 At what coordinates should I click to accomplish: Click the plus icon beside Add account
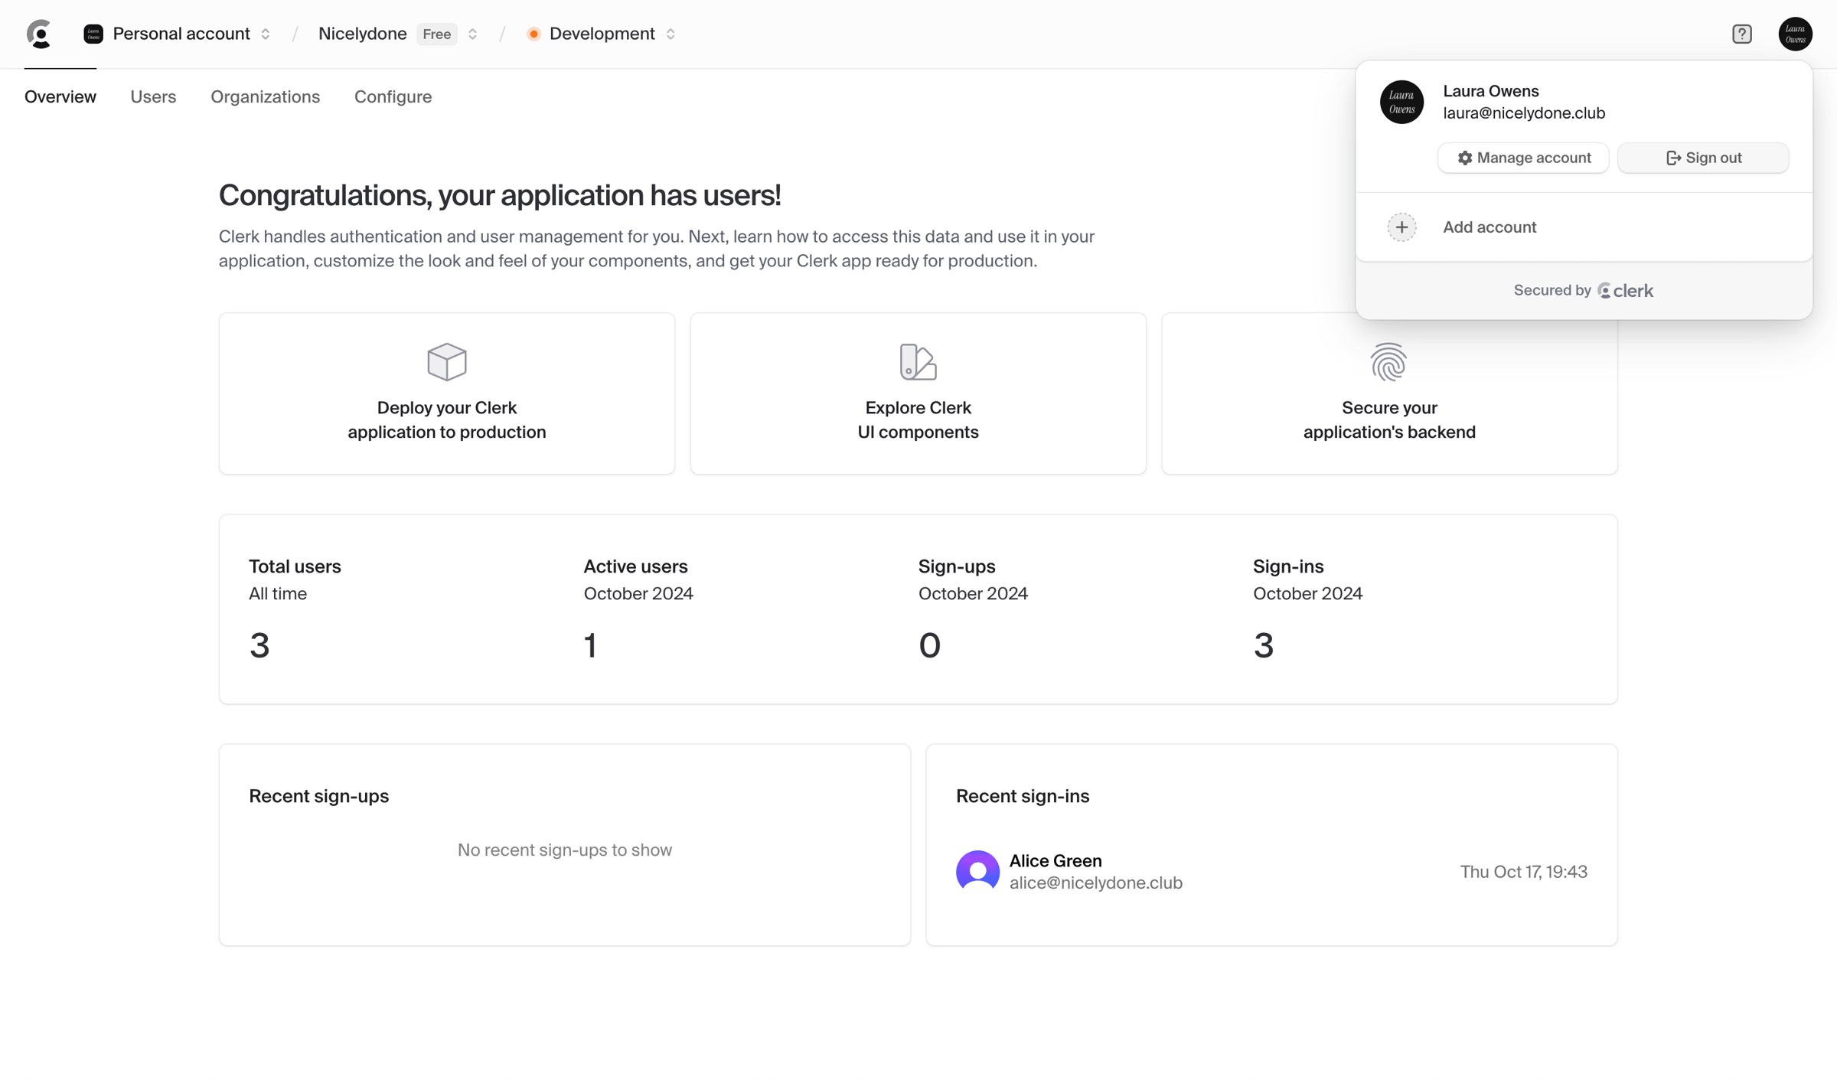pos(1401,227)
